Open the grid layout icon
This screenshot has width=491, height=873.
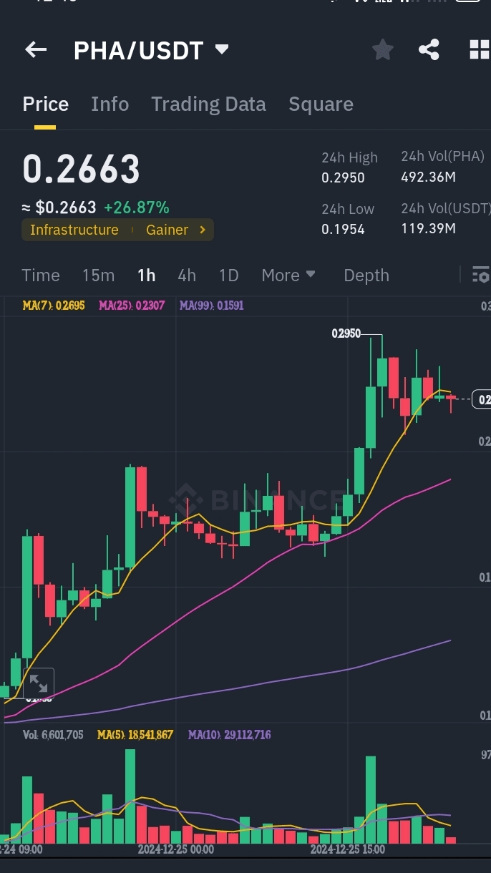point(478,49)
